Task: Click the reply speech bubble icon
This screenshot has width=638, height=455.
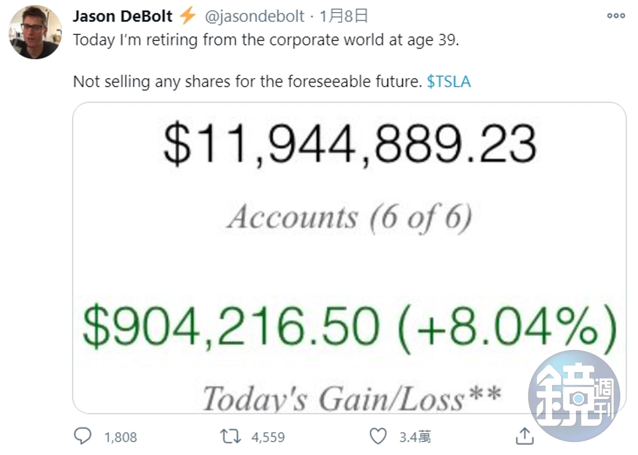Action: tap(83, 436)
